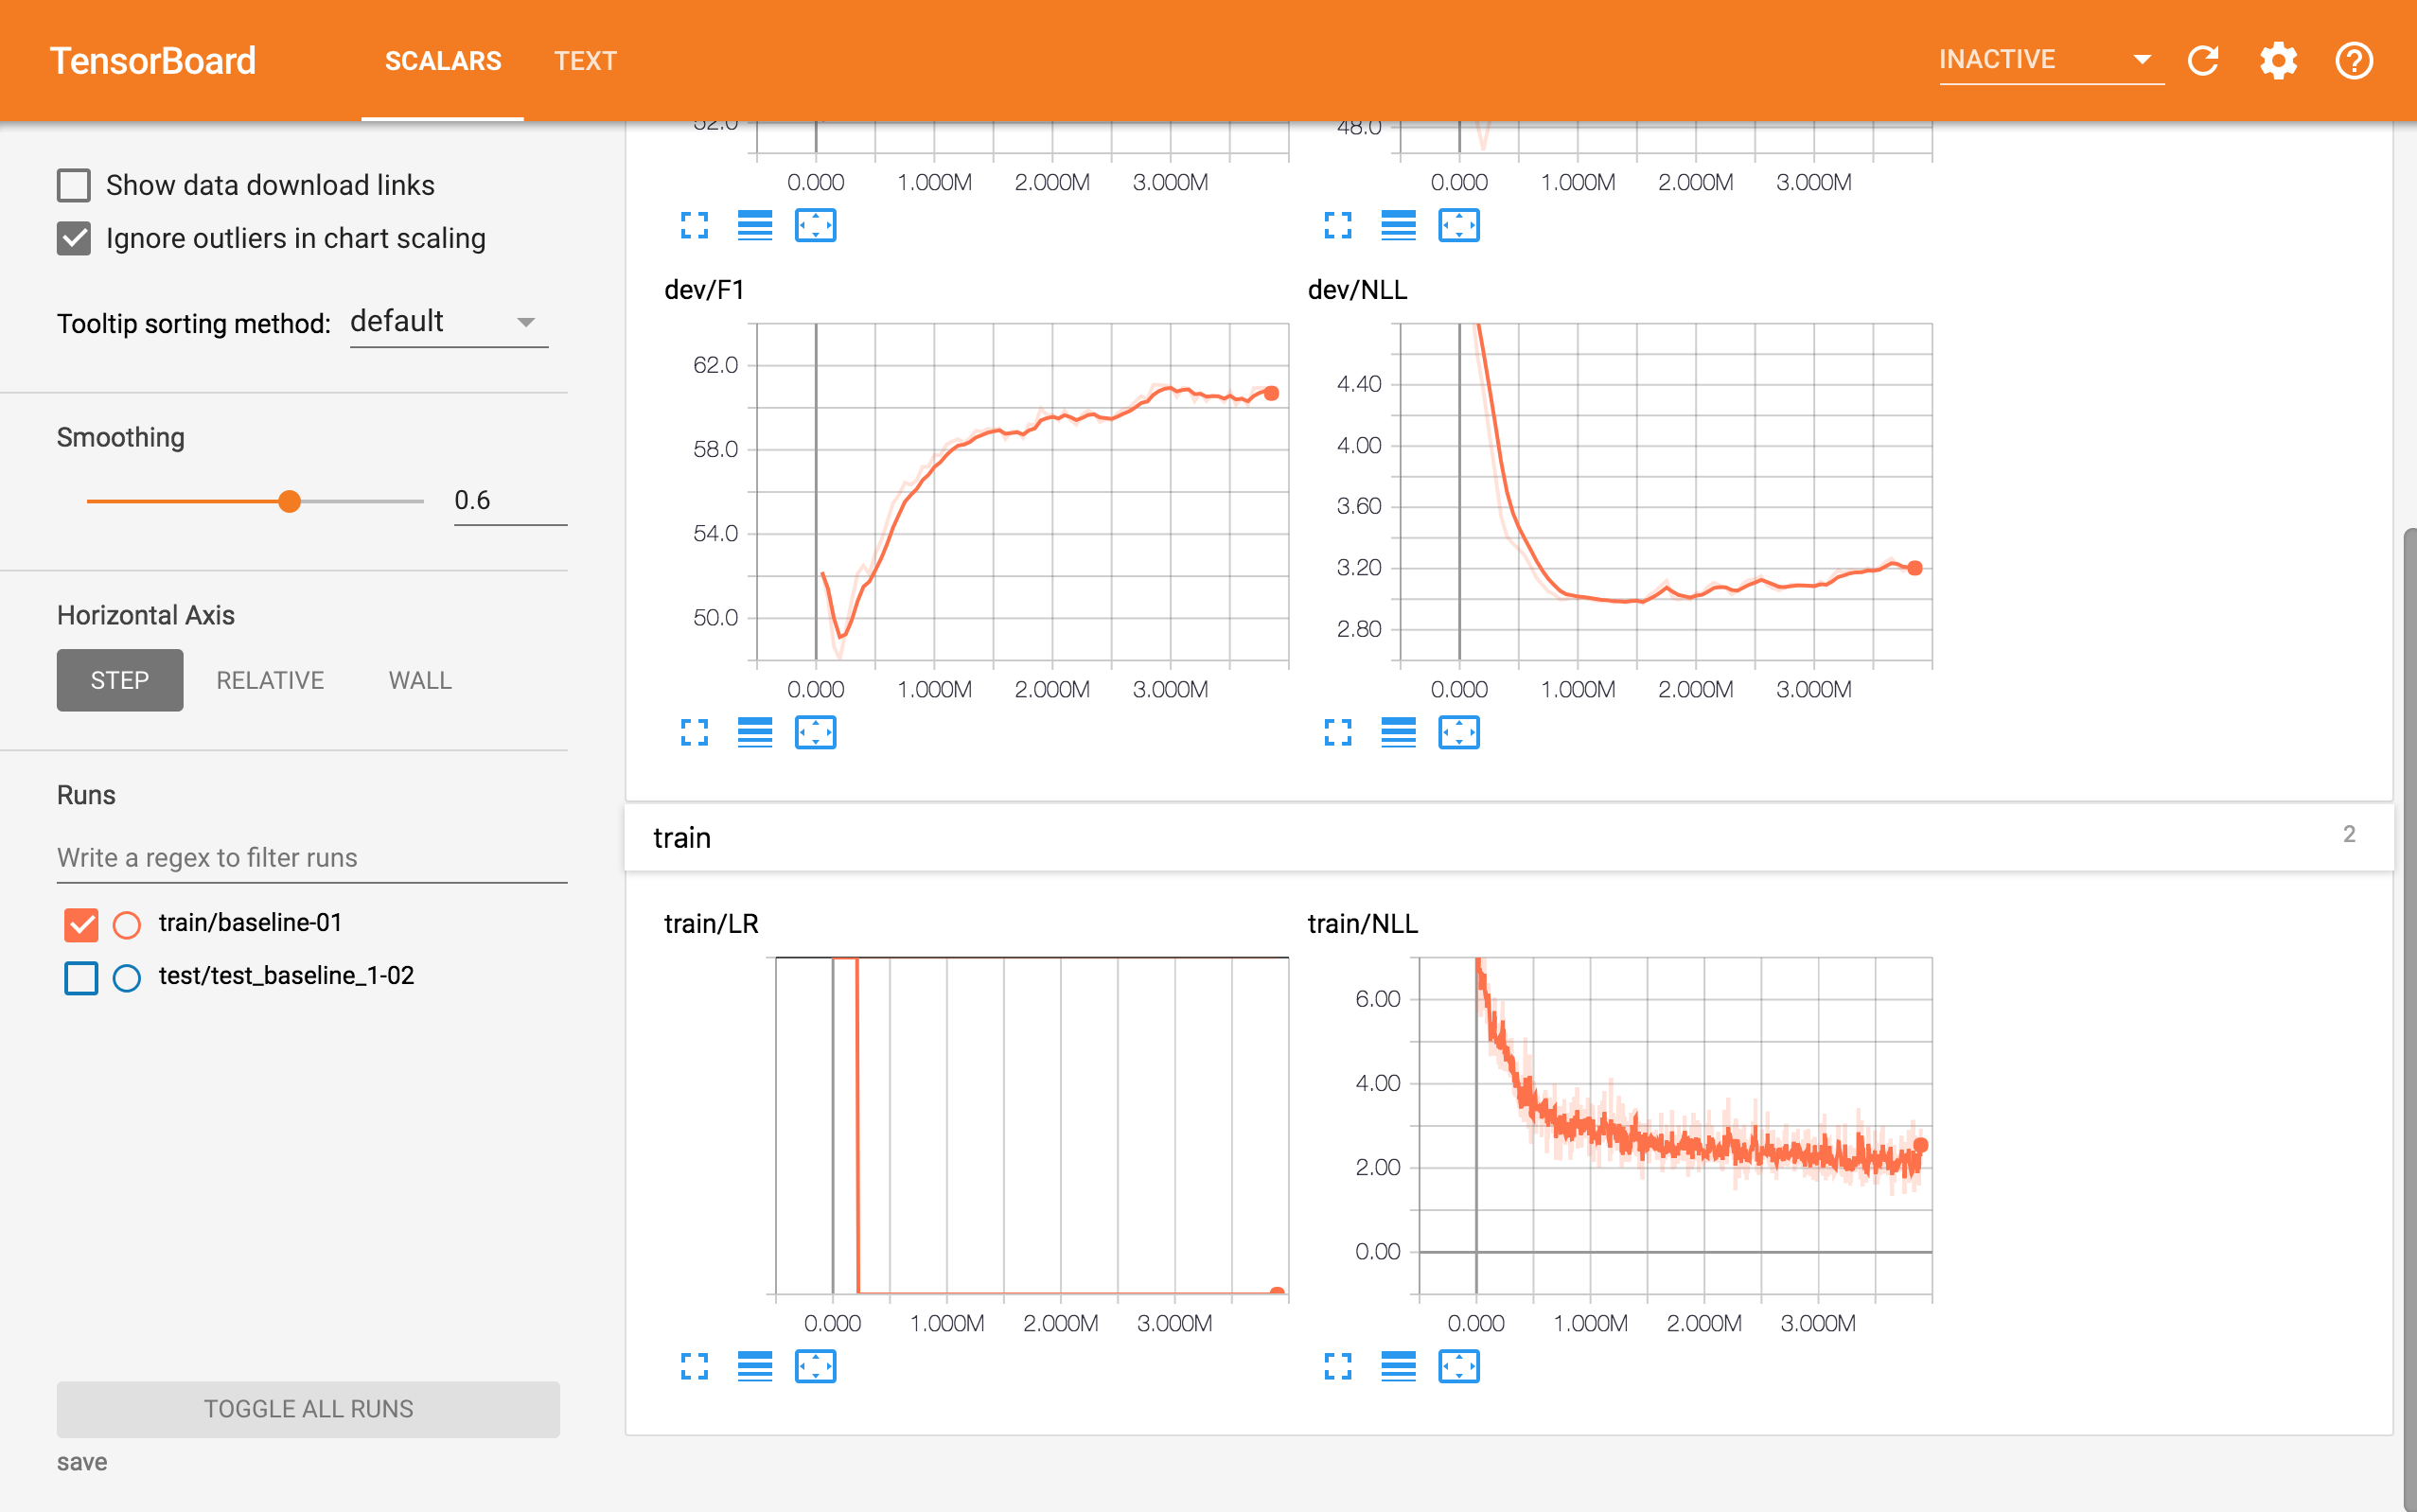Toggle y-axis log scale for dev/F1
This screenshot has height=1512, width=2417.
tap(755, 733)
